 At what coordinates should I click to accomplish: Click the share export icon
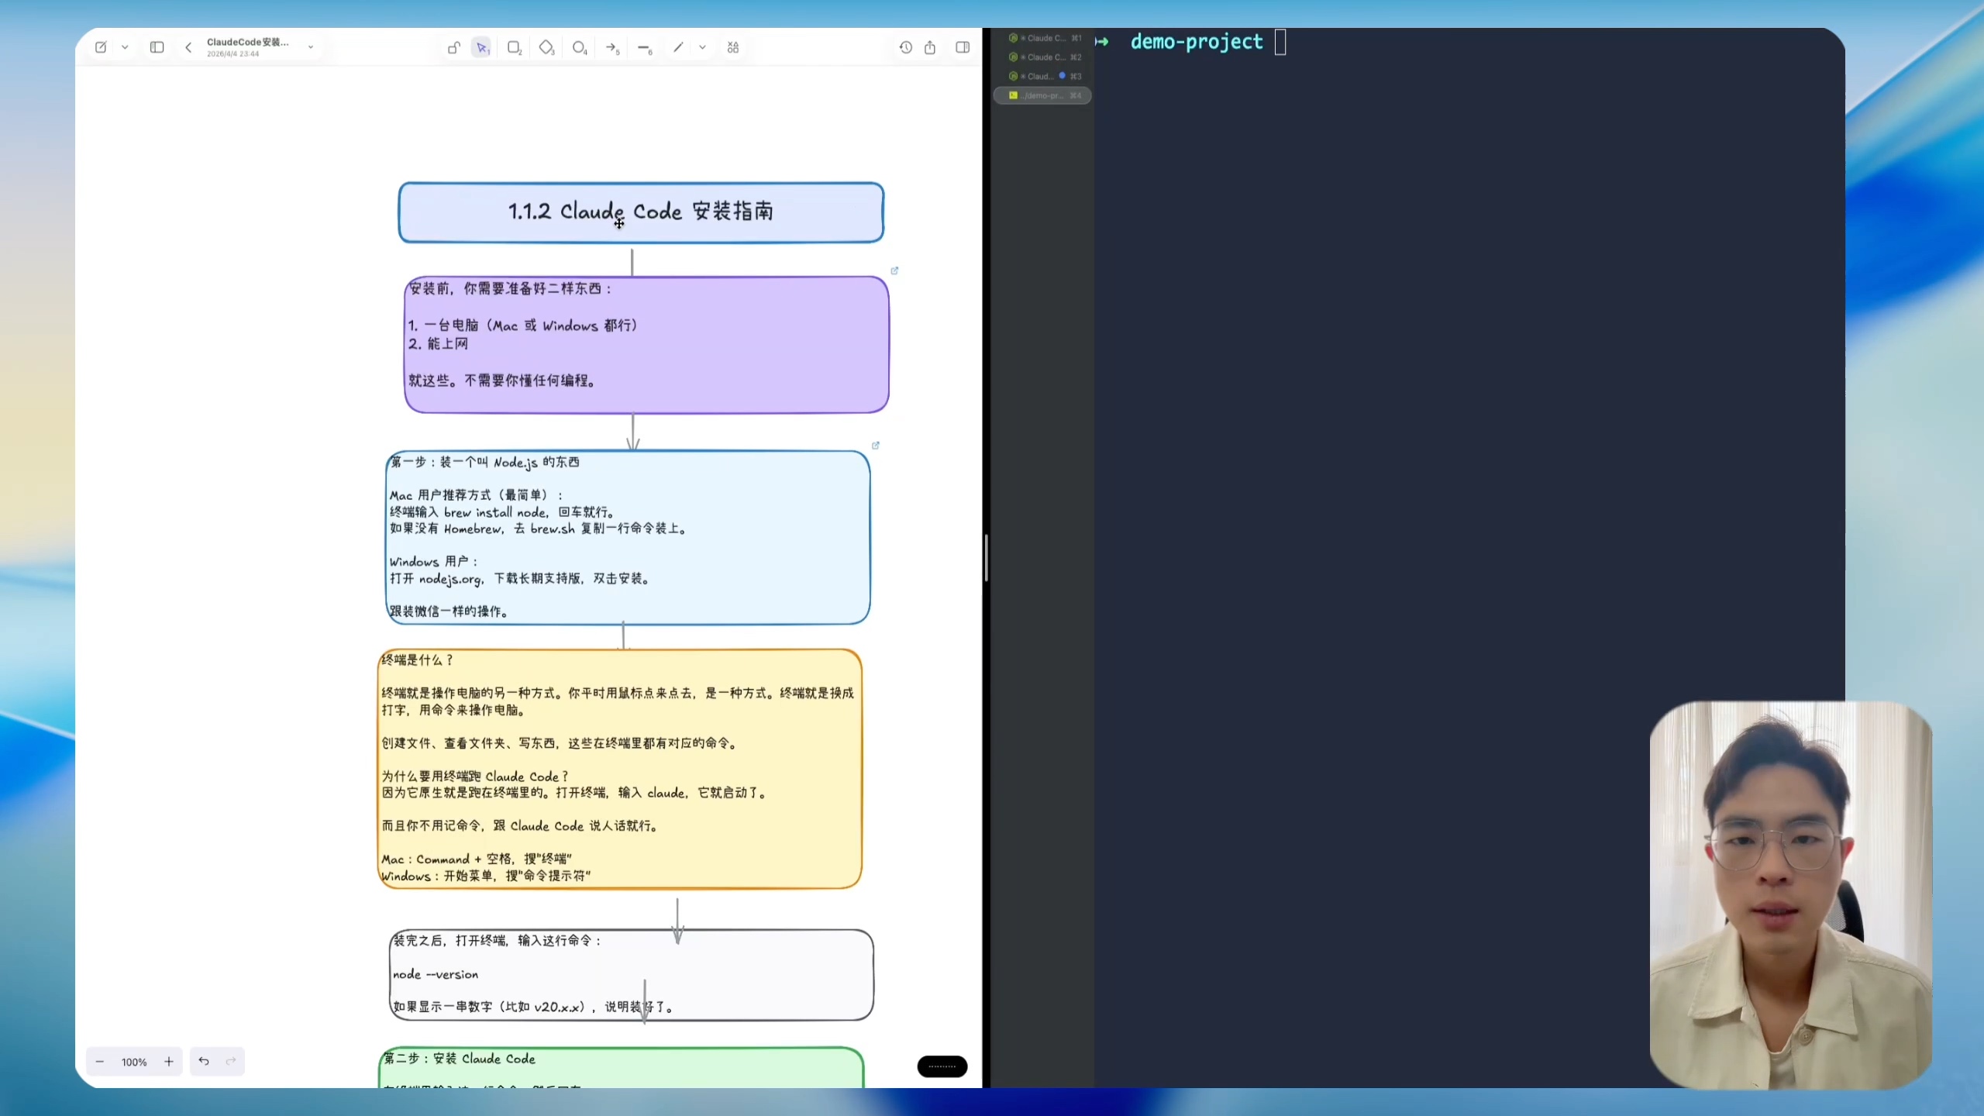coord(930,47)
